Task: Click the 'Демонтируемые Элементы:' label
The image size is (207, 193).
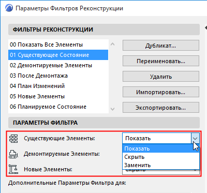Action: (62, 154)
